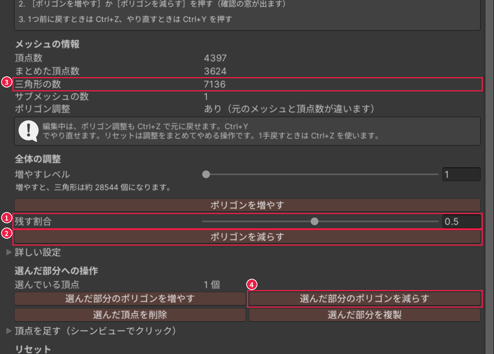Click the vertical scrollbar on the right edge

(x=489, y=177)
